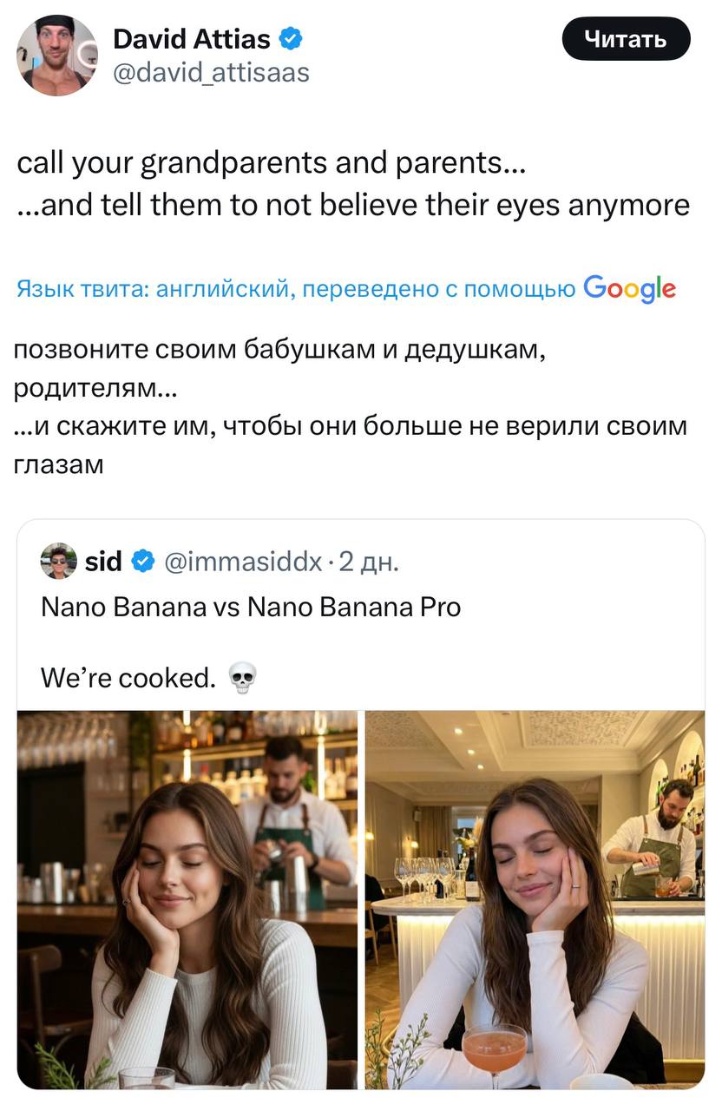The width and height of the screenshot is (722, 1111).
Task: Click the "We're cooked." quoted text
Action: (128, 678)
